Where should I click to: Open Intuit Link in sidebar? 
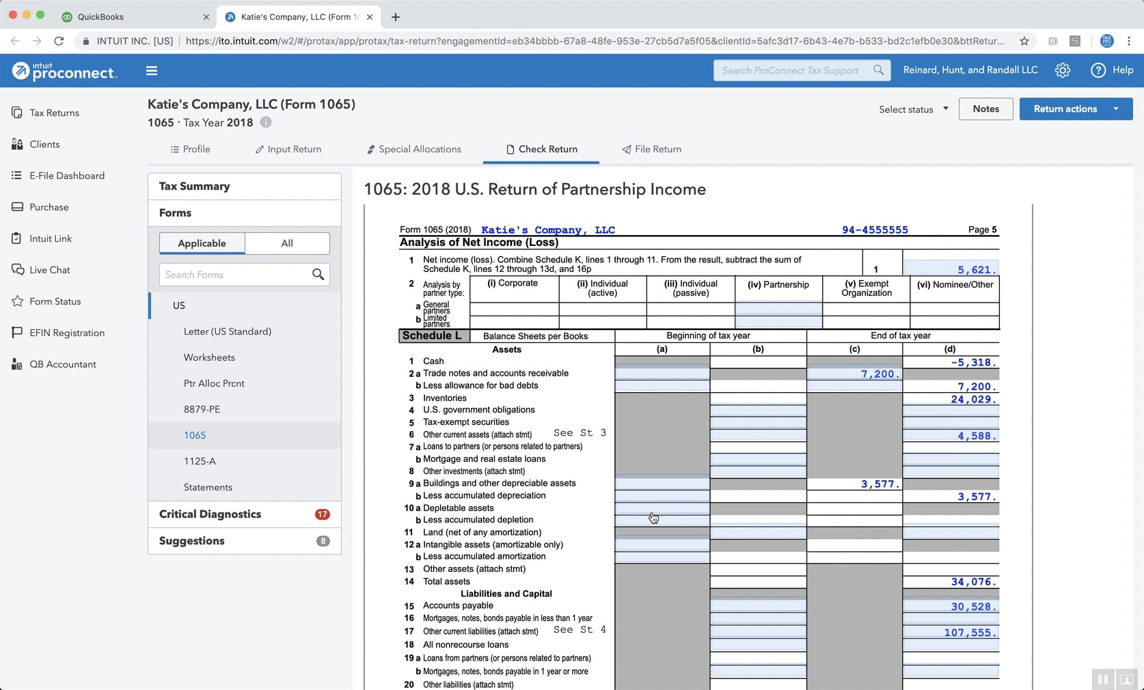click(x=51, y=238)
